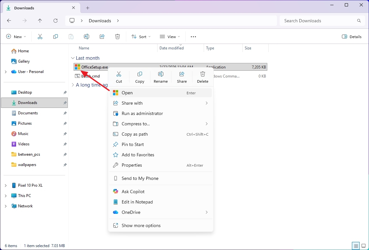Refresh the Downloads folder view
Screen dimensions: 369x250
(x=55, y=20)
